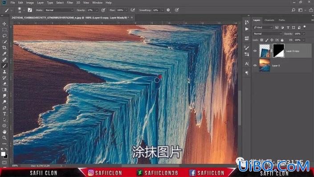Select the Move tool
314x177 pixels.
(4, 24)
